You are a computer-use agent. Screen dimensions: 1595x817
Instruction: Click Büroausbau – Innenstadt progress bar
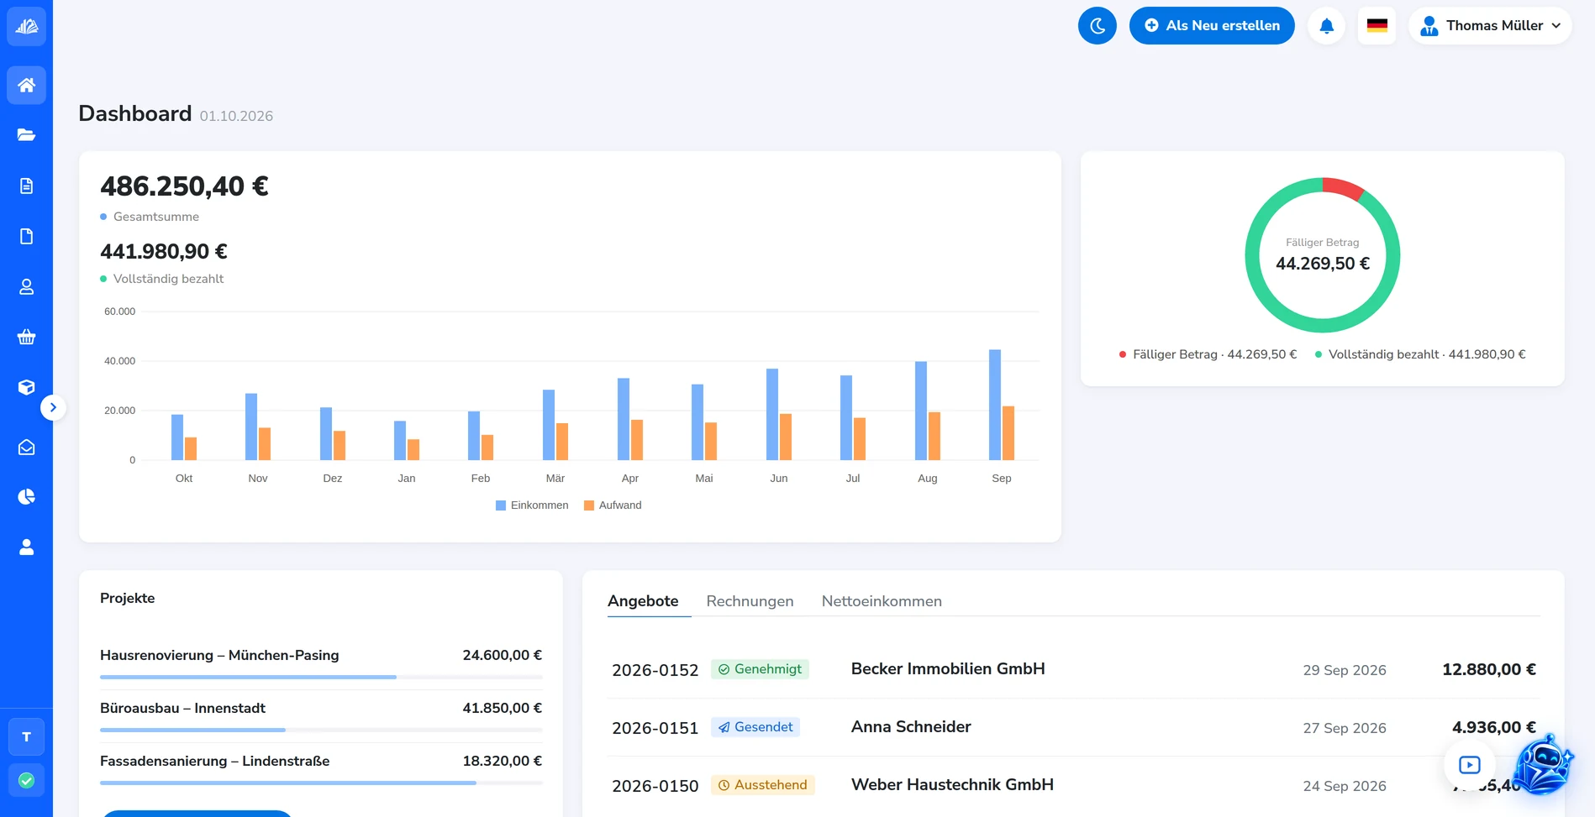[321, 730]
